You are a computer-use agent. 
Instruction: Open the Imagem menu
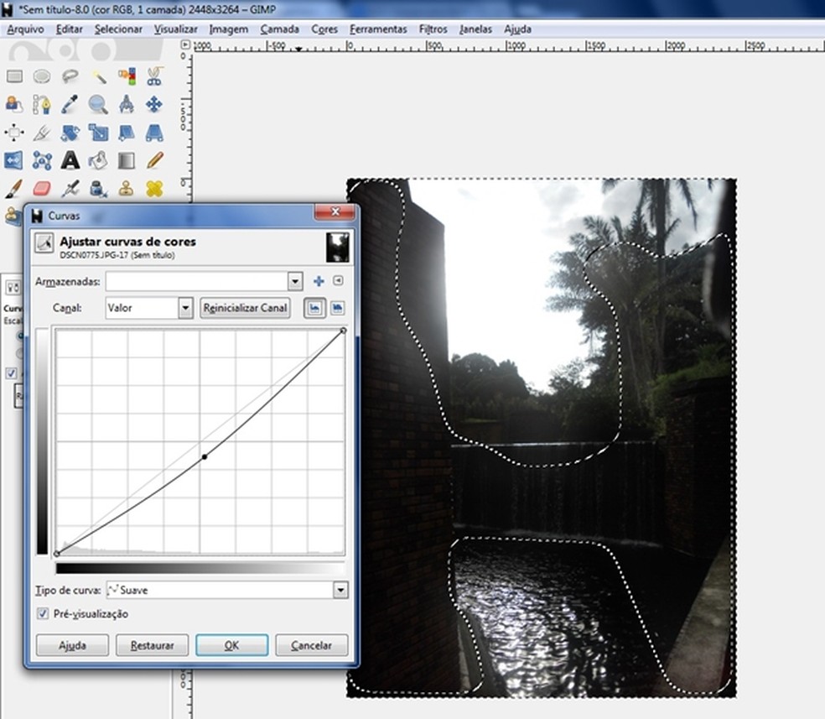pyautogui.click(x=228, y=29)
